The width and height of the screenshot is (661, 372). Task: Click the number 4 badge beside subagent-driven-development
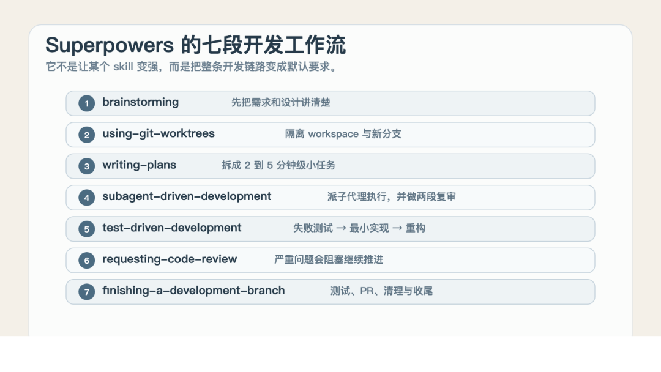(86, 198)
